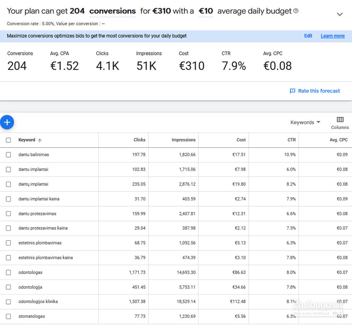Select the Avg. CPC column header
The width and height of the screenshot is (352, 325).
[x=338, y=140]
